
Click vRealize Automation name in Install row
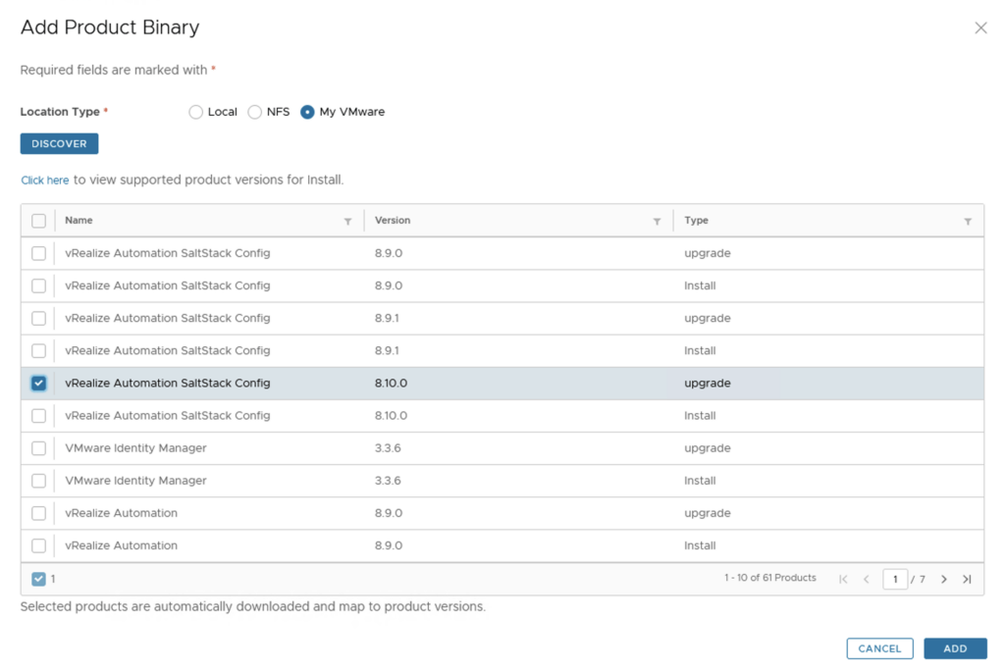coord(121,545)
